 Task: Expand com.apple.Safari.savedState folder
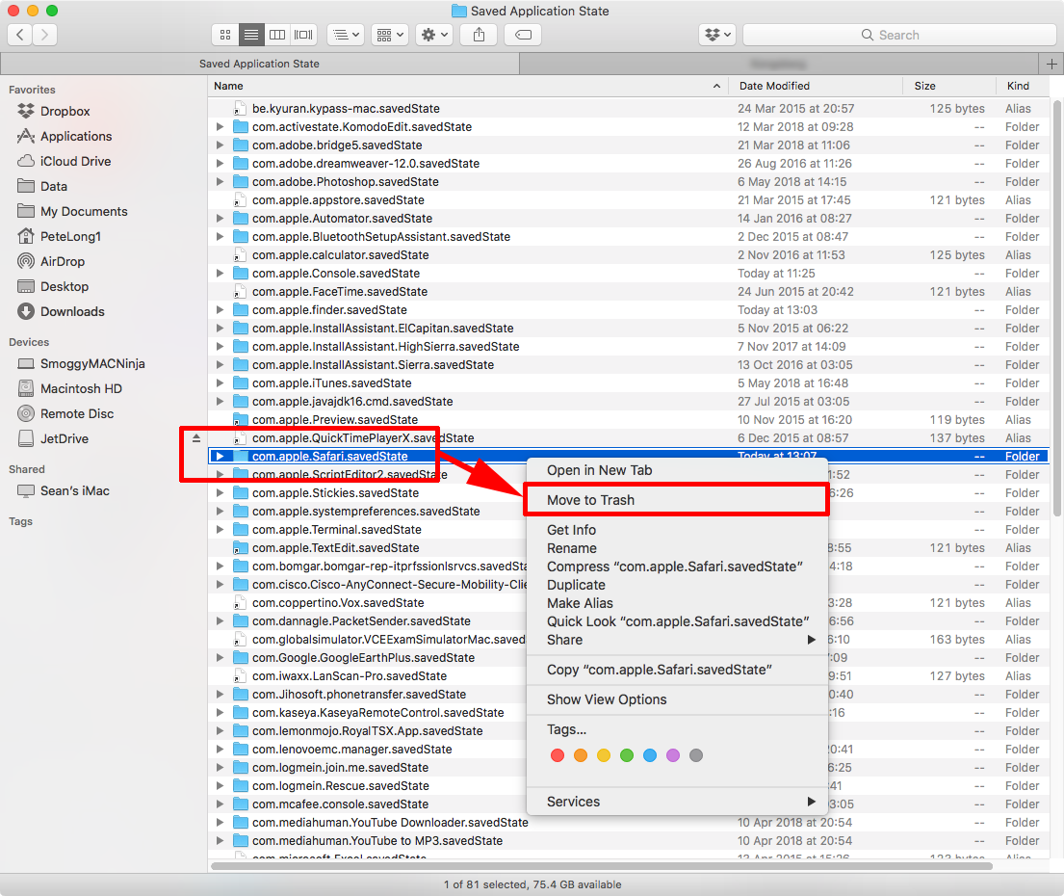(220, 457)
